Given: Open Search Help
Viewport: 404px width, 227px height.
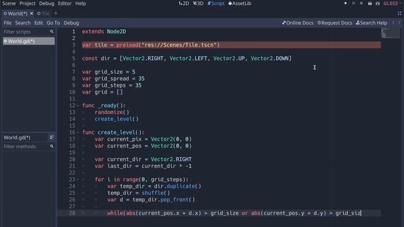Looking at the screenshot, I should point(371,23).
